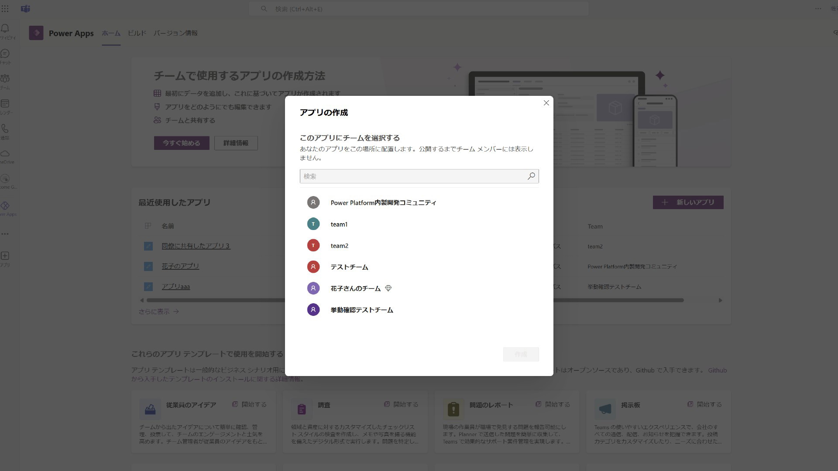Screen dimensions: 838x471
Task: Select Power Platform内製開発コミュニティ team
Action: (419, 203)
